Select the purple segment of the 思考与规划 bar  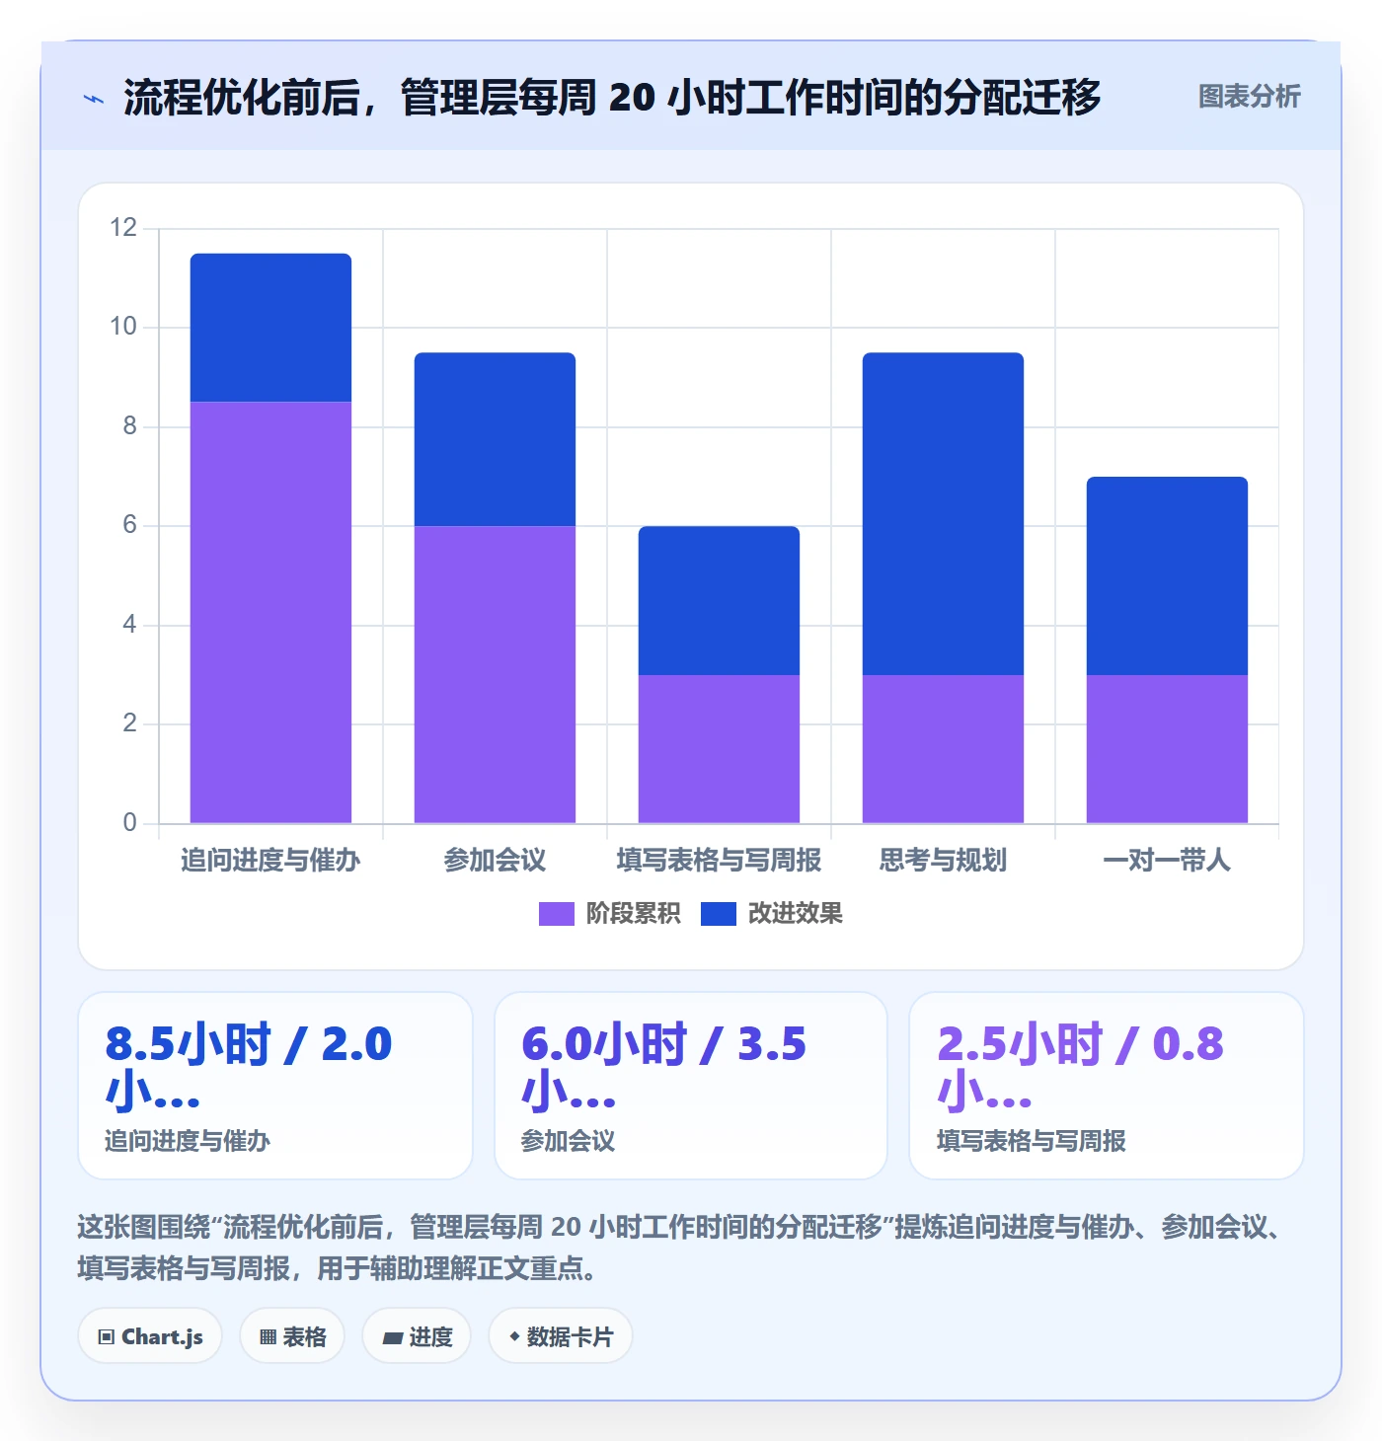943,749
